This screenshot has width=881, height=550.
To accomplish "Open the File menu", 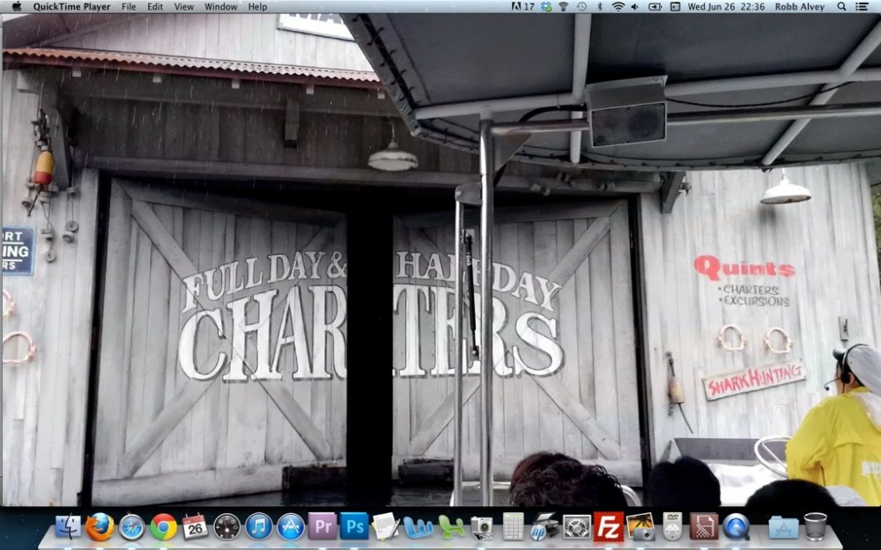I will pos(129,6).
